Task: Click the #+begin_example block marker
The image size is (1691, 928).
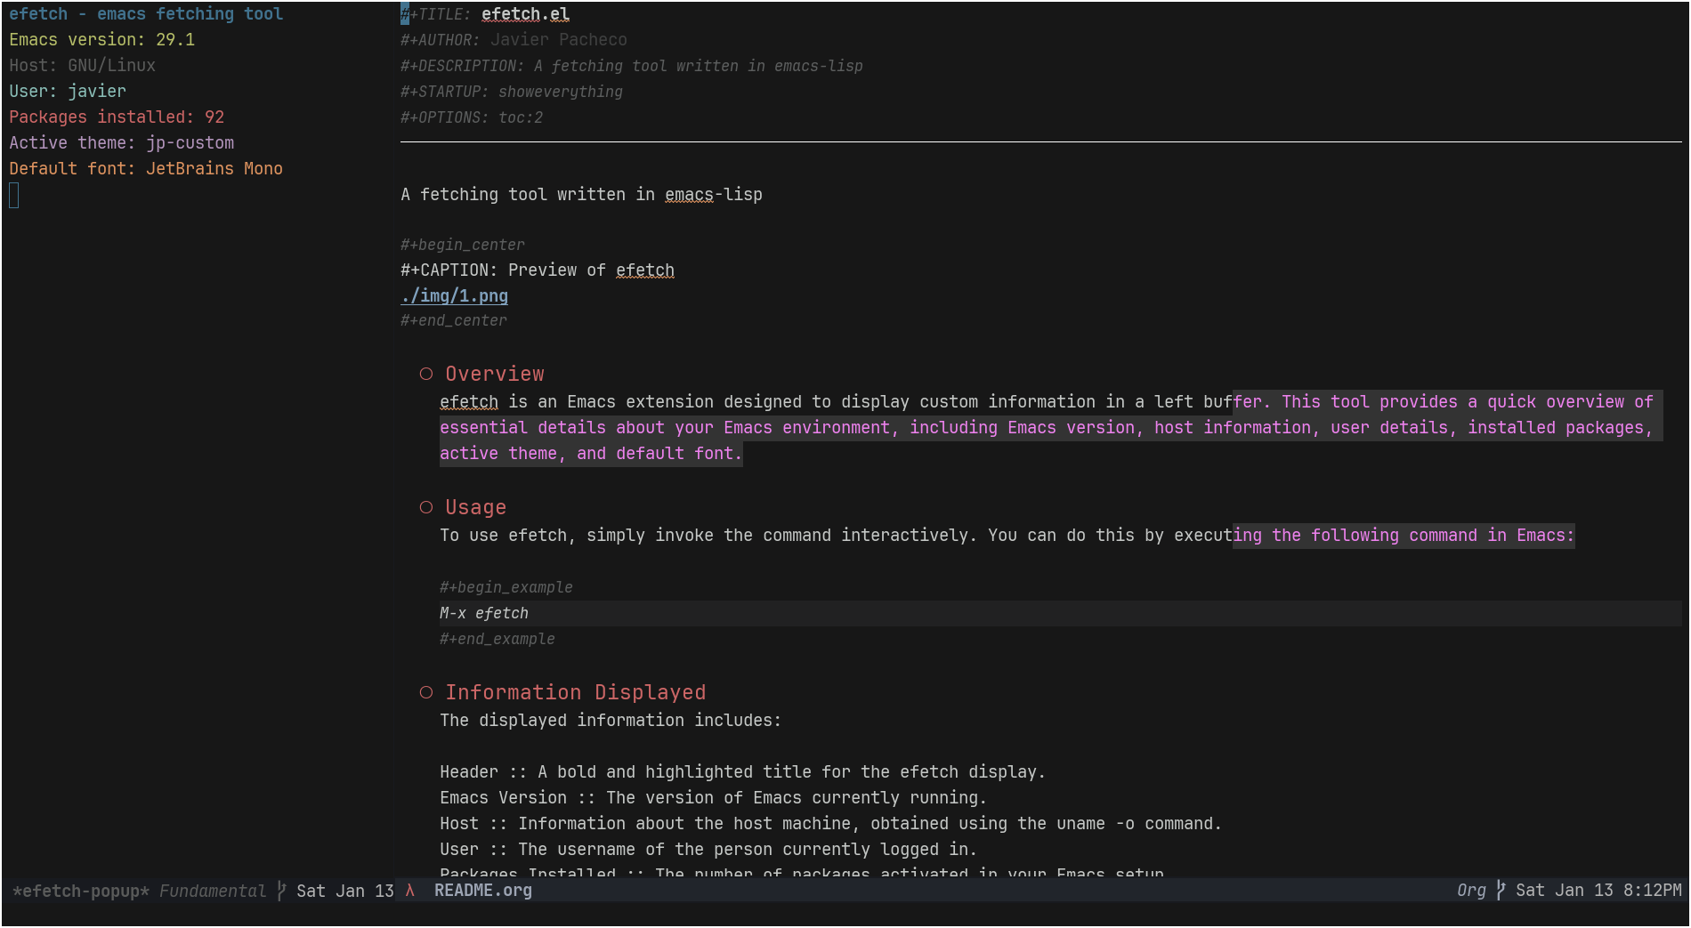Action: click(x=506, y=587)
